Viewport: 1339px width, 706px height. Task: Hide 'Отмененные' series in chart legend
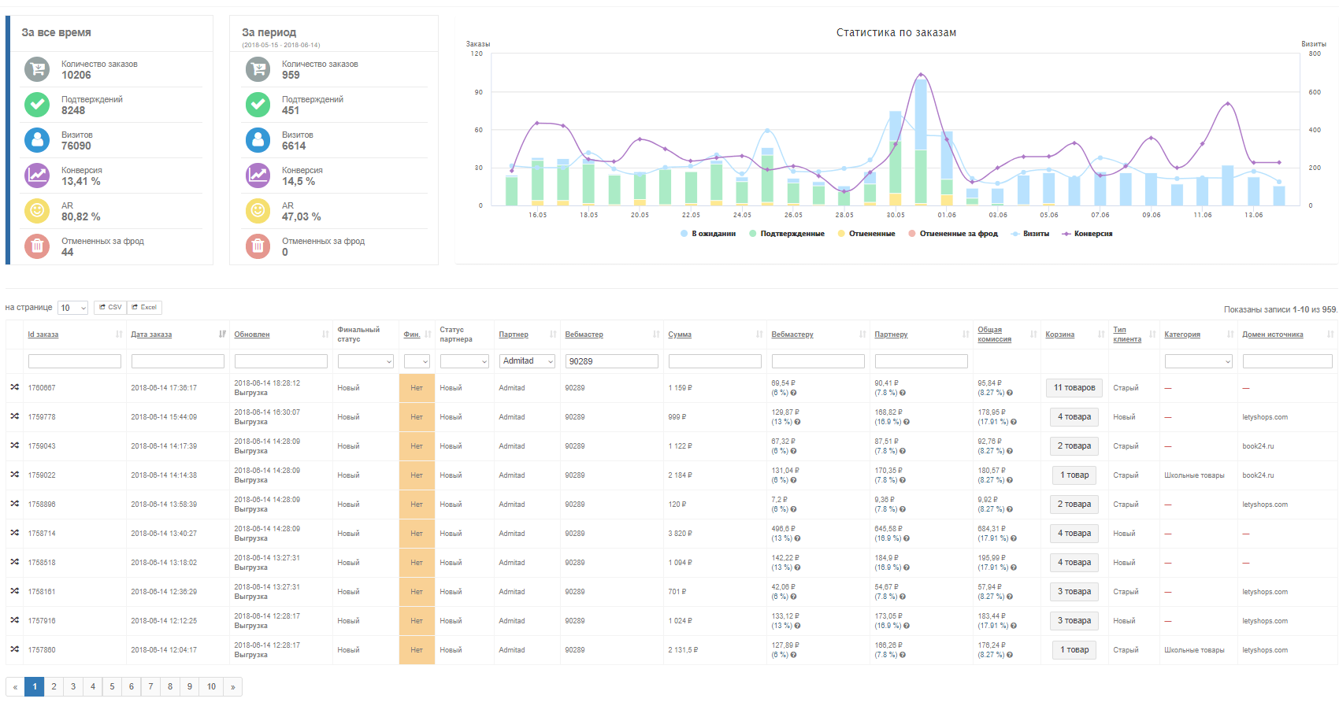[x=866, y=234]
